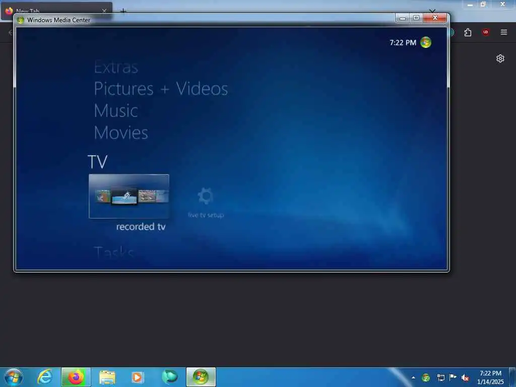
Task: Open the Windows Start menu
Action: tap(14, 377)
